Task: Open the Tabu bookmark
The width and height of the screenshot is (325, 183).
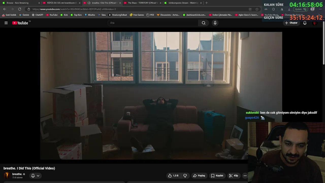Action: click(x=102, y=15)
